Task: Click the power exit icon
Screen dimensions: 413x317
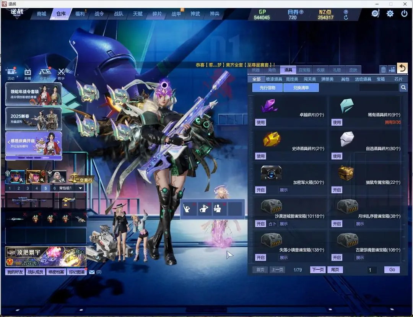Action: click(404, 13)
